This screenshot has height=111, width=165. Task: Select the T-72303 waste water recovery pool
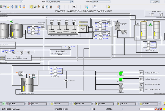click(18, 58)
